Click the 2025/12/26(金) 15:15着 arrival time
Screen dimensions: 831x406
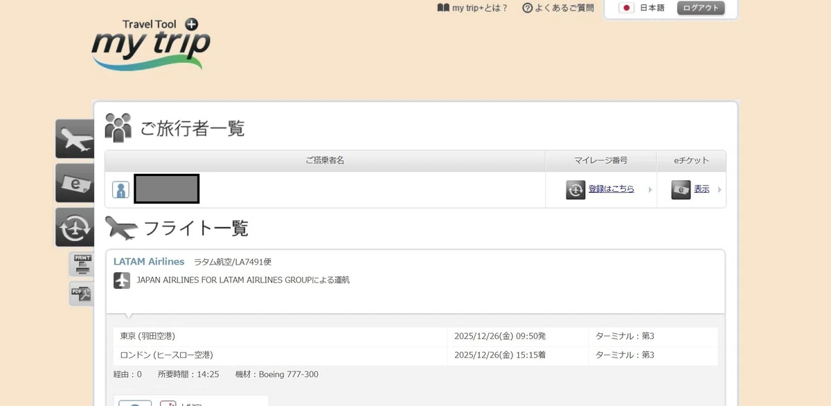[500, 355]
